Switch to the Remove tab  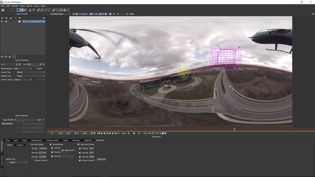[76, 140]
